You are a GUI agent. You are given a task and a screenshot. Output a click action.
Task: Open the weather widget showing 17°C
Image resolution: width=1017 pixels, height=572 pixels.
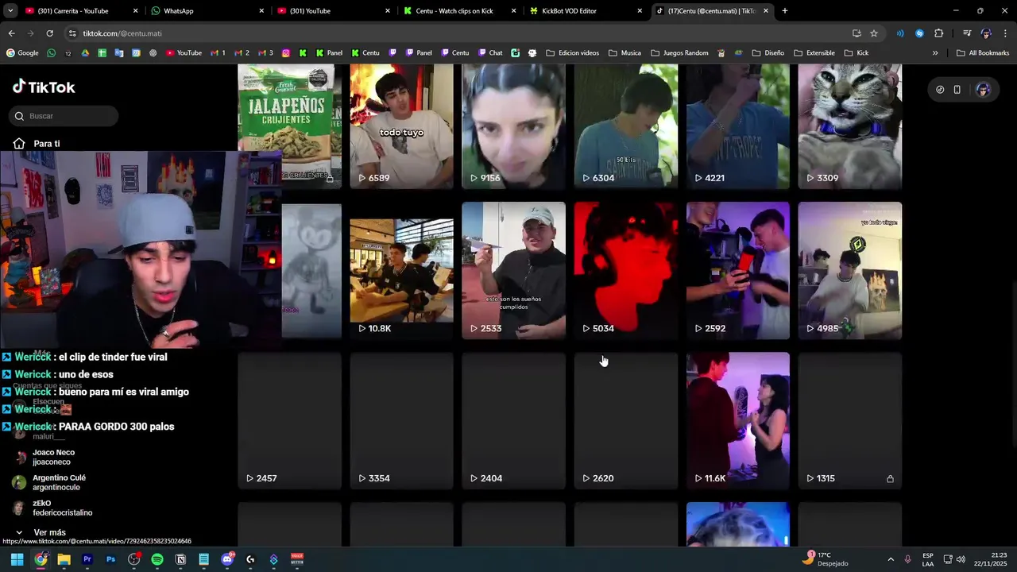coord(825,559)
